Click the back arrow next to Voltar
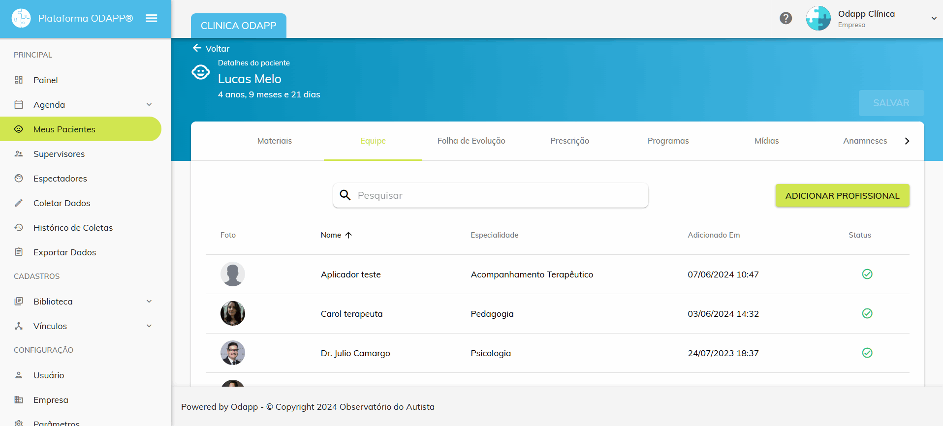Screen dimensions: 943x426 (197, 48)
